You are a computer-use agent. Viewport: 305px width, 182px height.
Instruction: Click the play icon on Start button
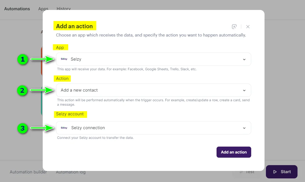tap(276, 171)
